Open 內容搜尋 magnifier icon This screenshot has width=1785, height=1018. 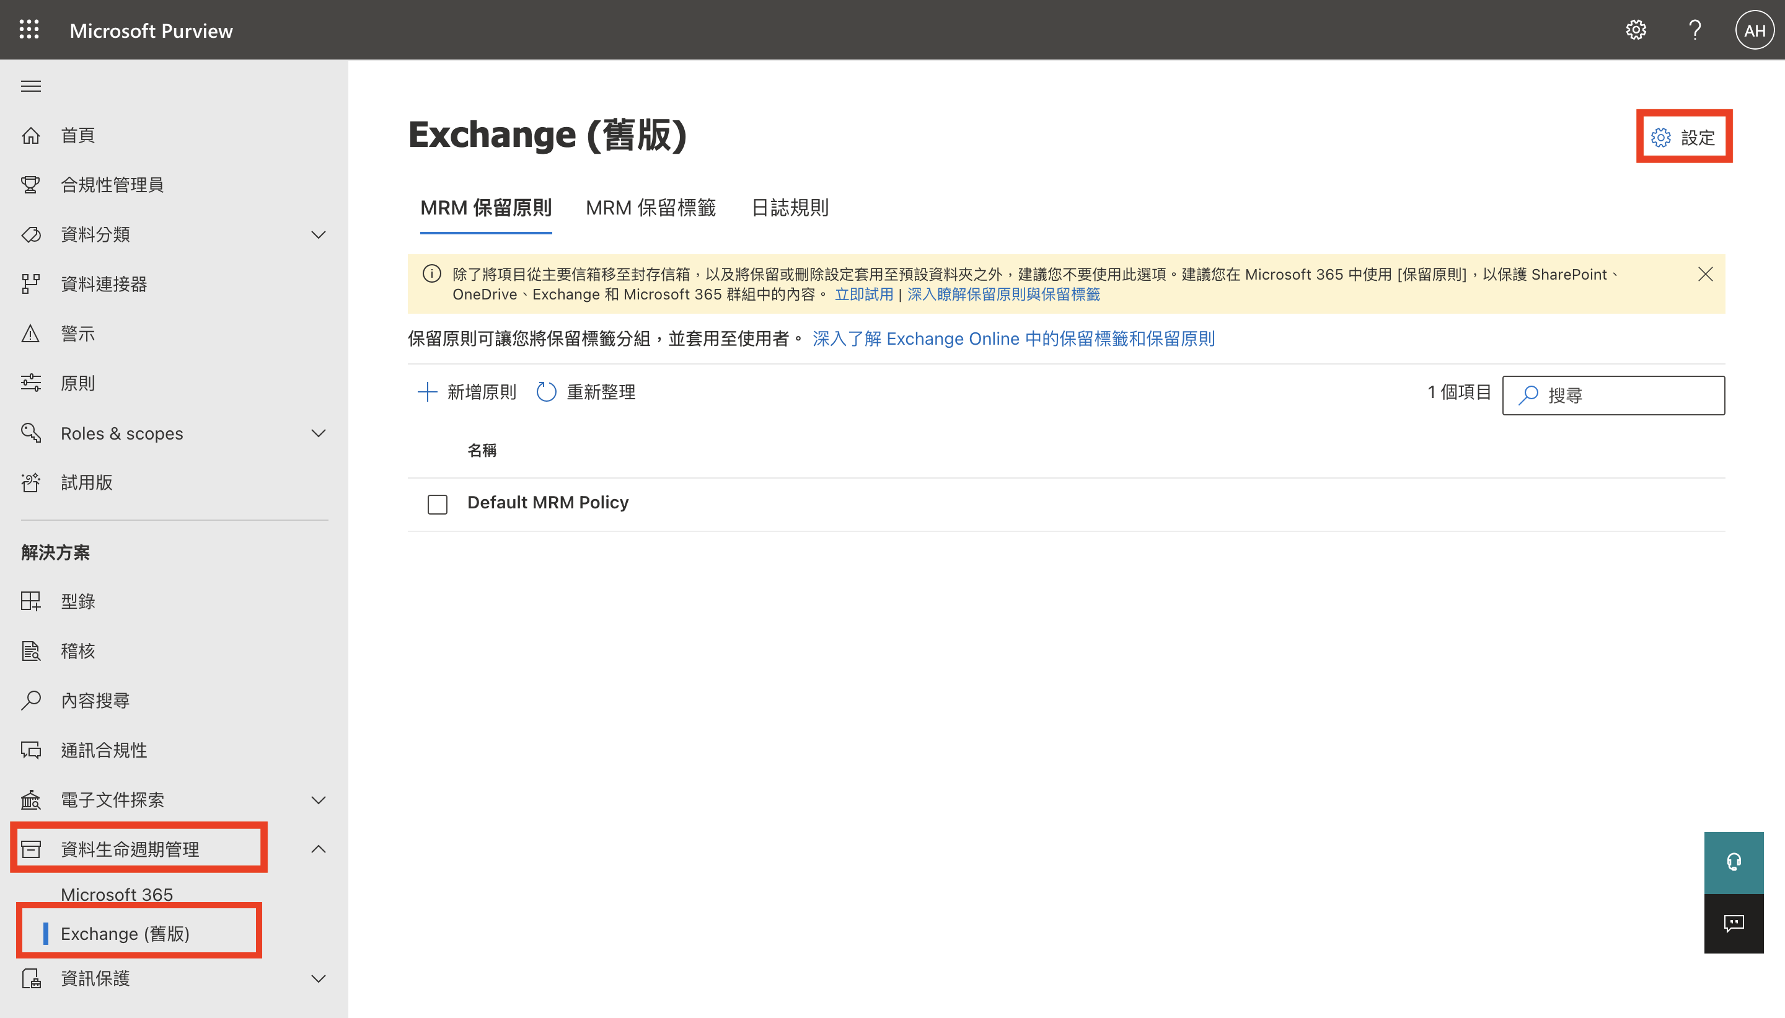31,701
